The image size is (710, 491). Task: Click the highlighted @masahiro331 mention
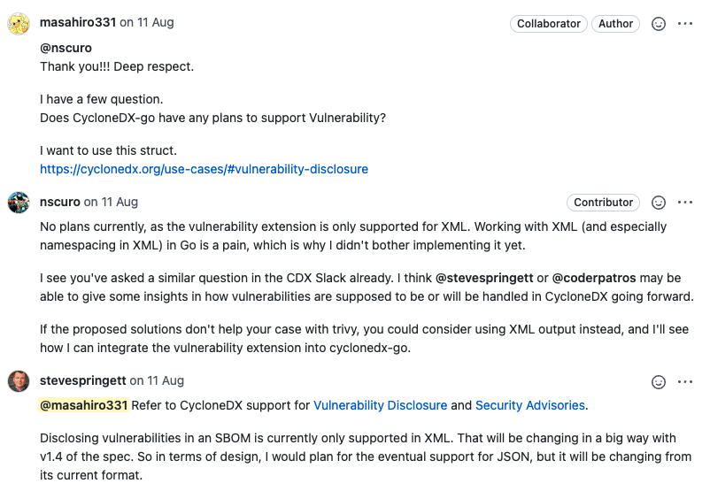click(84, 405)
